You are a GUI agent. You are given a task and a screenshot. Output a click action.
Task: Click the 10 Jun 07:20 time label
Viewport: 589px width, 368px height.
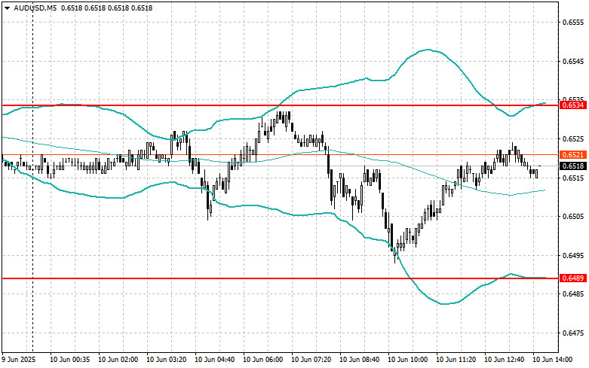[311, 360]
